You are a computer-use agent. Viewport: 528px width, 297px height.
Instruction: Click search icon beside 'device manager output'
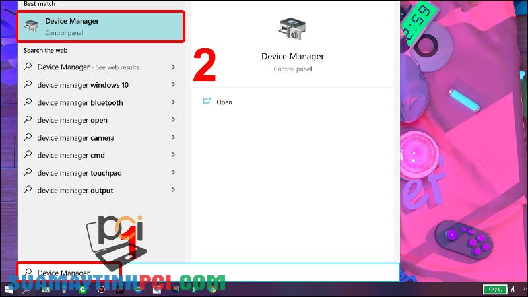[x=28, y=189]
